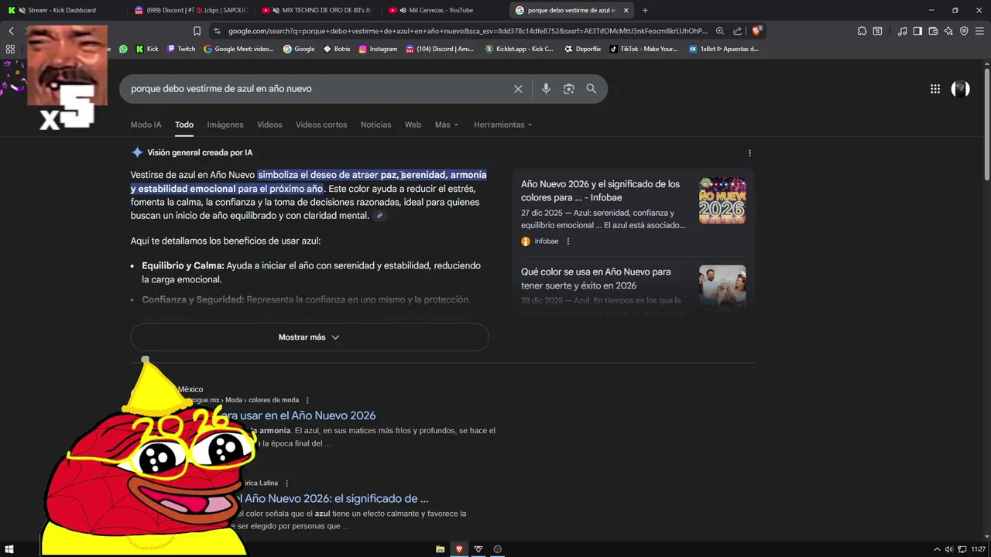Image resolution: width=991 pixels, height=557 pixels.
Task: Go back with the browser back arrow
Action: coord(11,31)
